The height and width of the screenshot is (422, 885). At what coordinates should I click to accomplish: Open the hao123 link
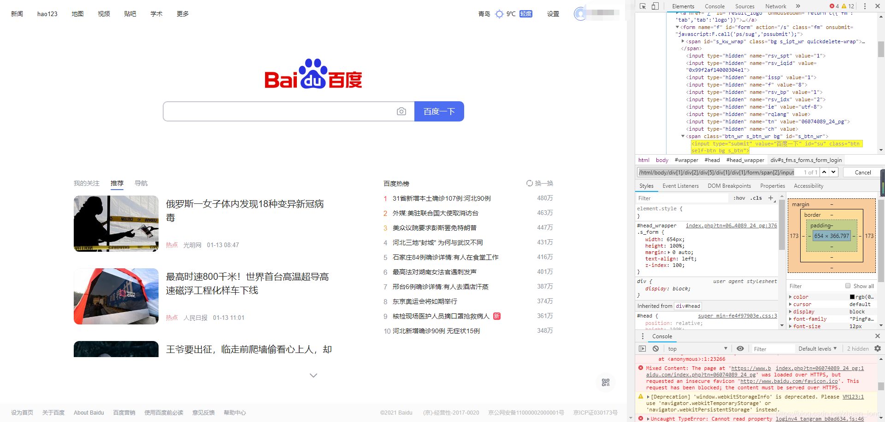tap(47, 13)
